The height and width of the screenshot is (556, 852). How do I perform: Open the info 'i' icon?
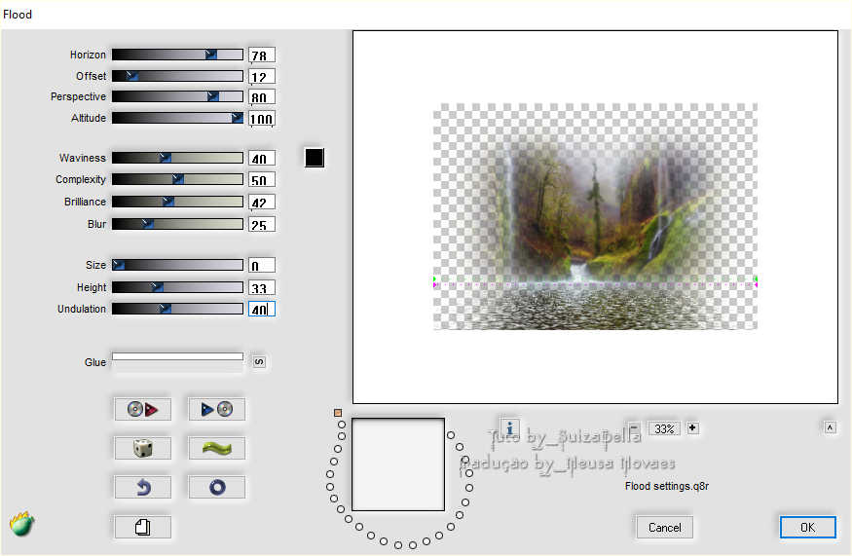[509, 427]
